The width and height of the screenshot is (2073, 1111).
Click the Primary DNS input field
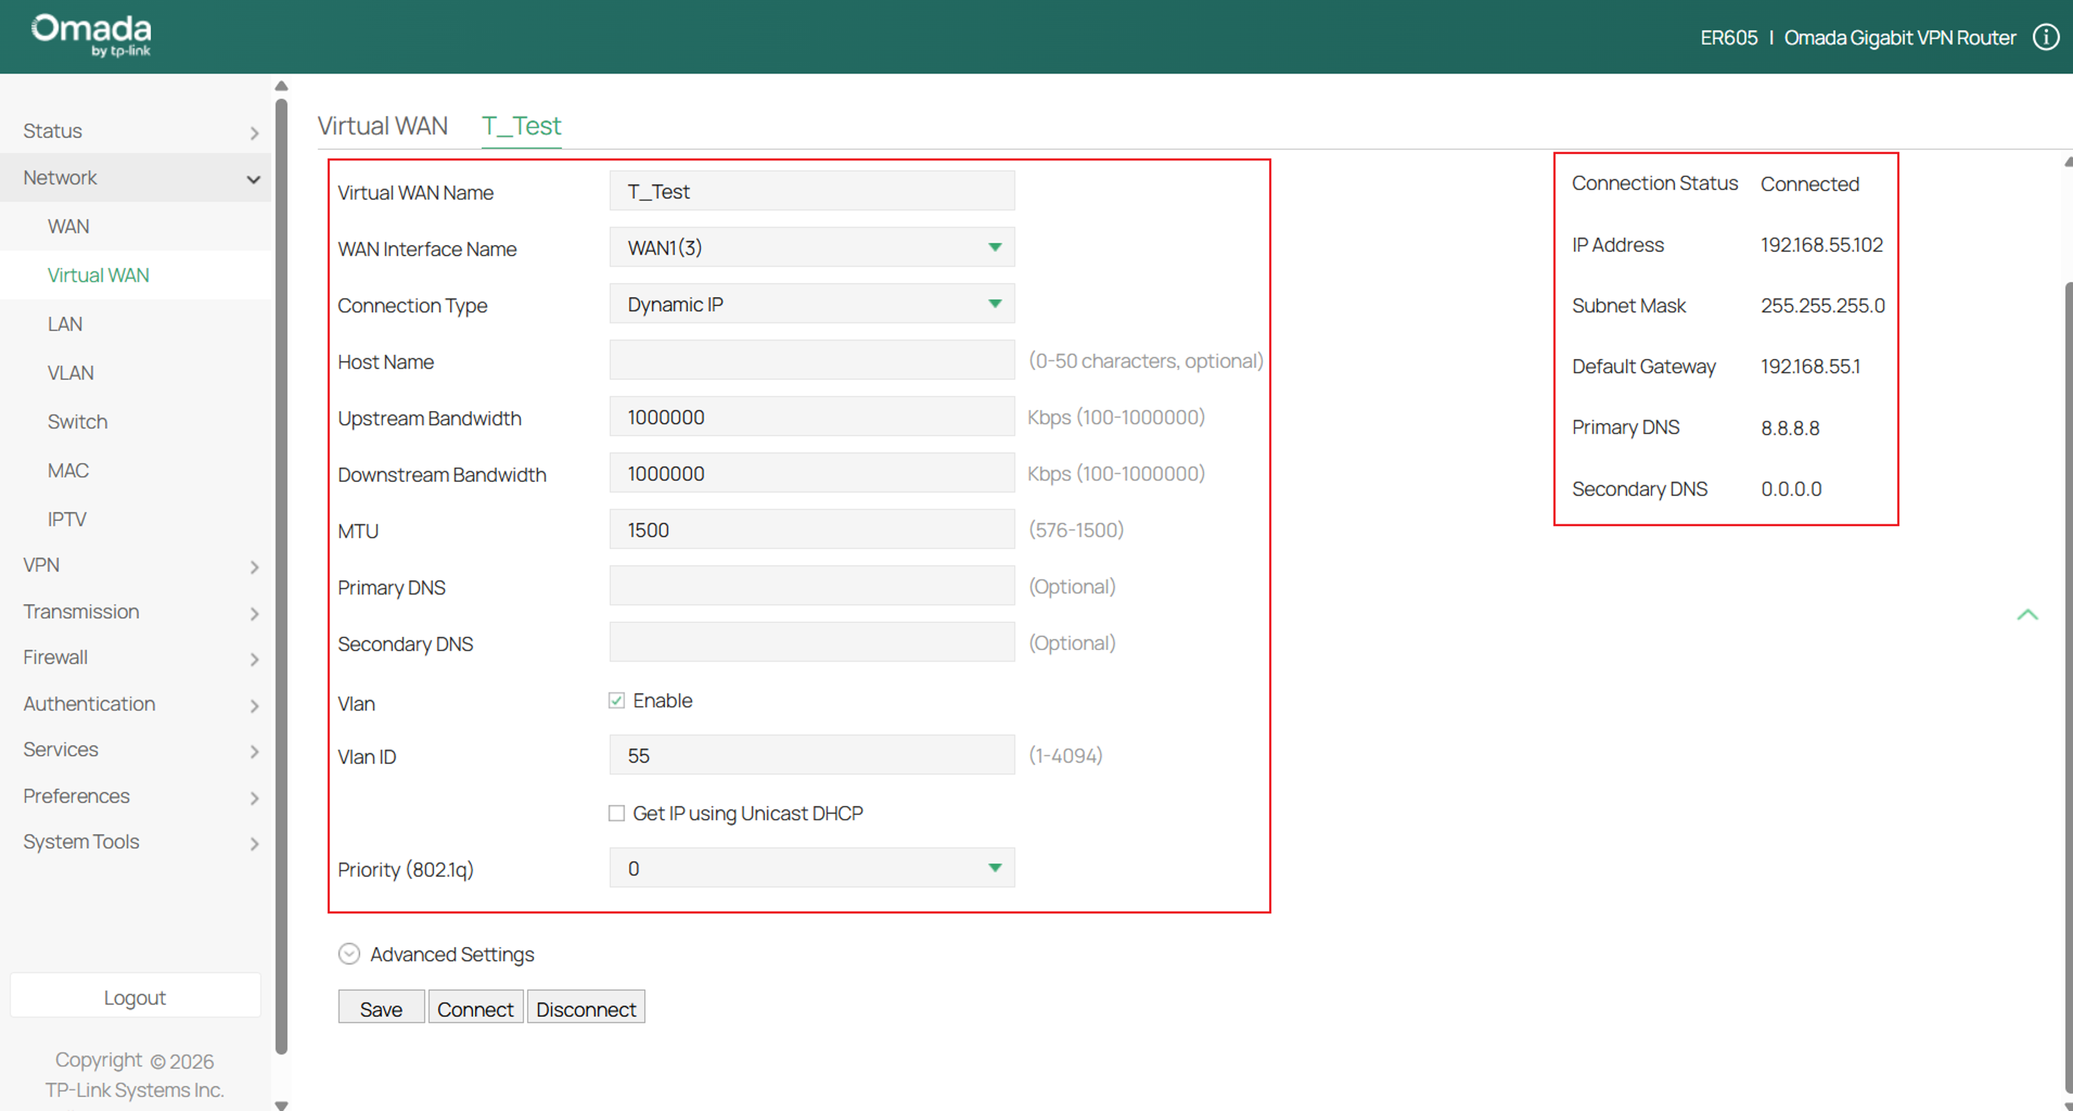coord(812,585)
